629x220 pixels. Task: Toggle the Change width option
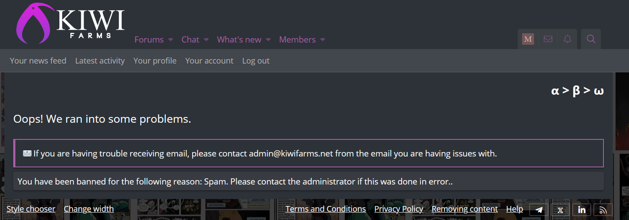(89, 209)
